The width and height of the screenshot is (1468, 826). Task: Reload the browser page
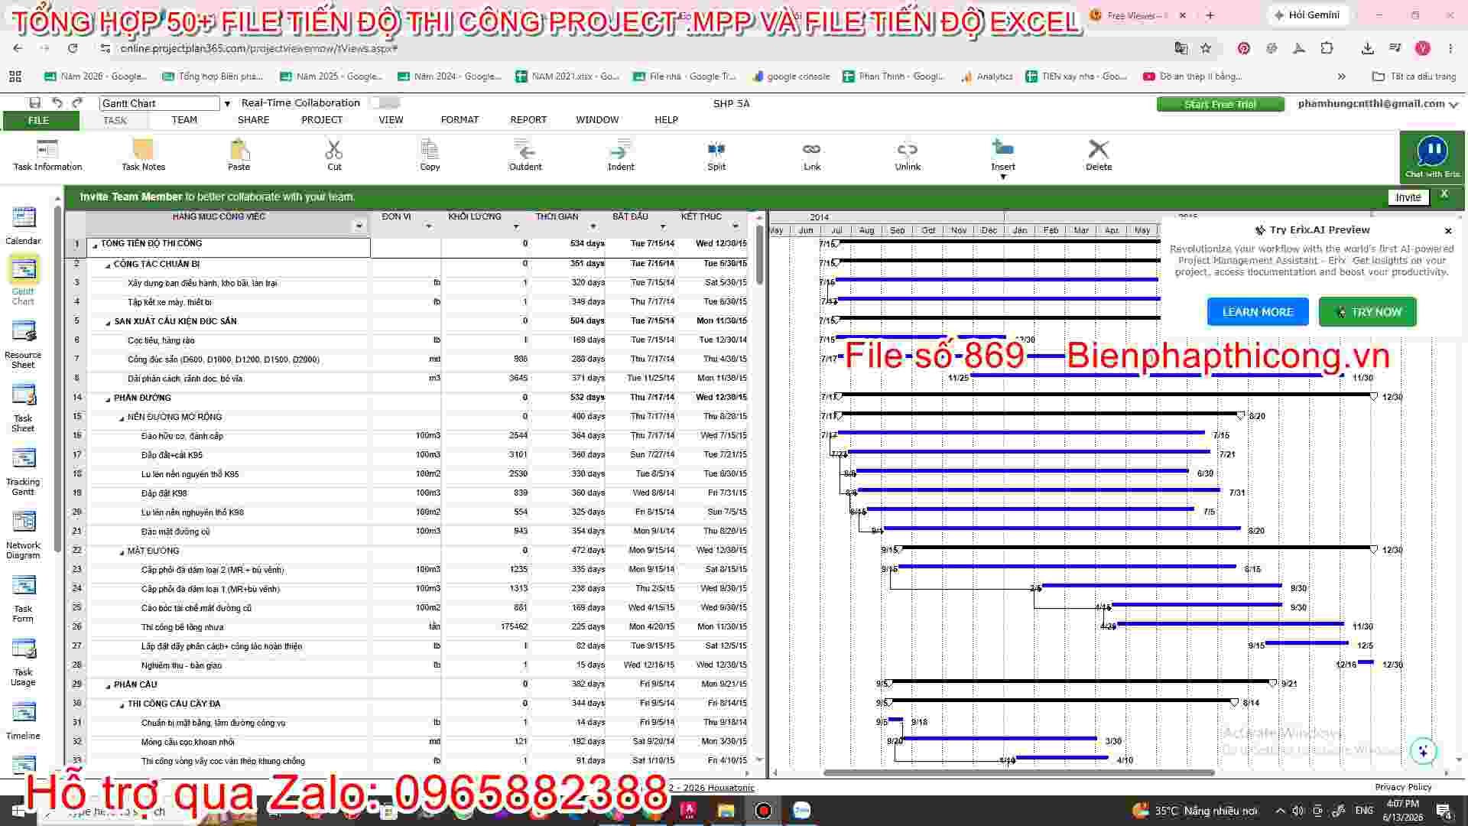(x=73, y=48)
